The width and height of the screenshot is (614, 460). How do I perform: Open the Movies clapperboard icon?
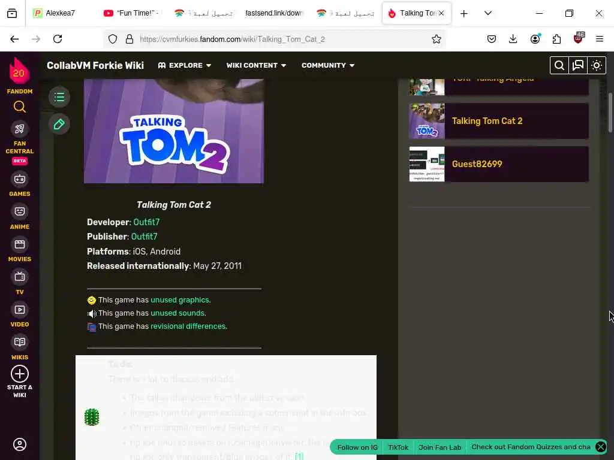pos(20,244)
